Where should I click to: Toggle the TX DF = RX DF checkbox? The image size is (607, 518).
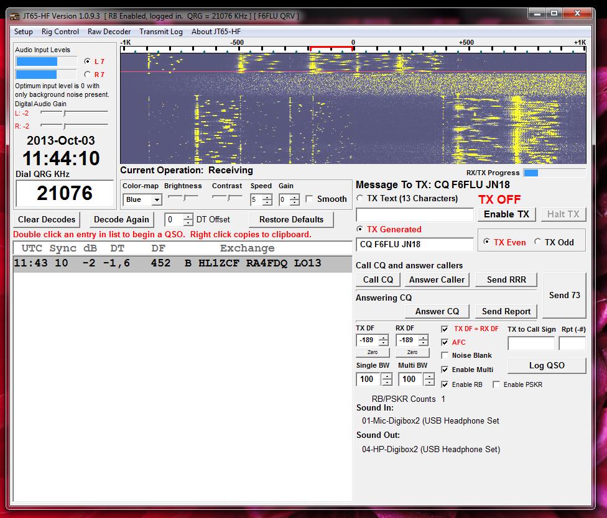pos(445,329)
